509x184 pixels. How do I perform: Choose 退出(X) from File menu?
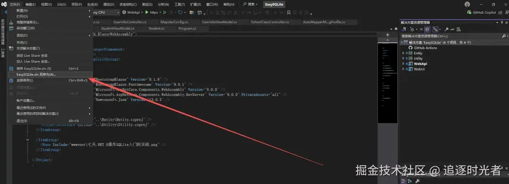(50, 121)
